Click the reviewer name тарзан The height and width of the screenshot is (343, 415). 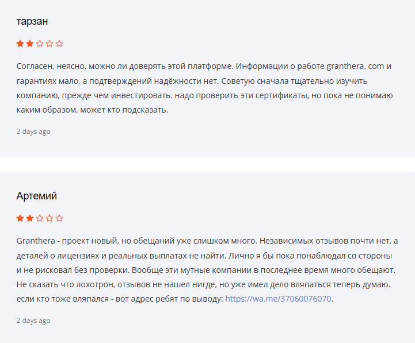[32, 21]
